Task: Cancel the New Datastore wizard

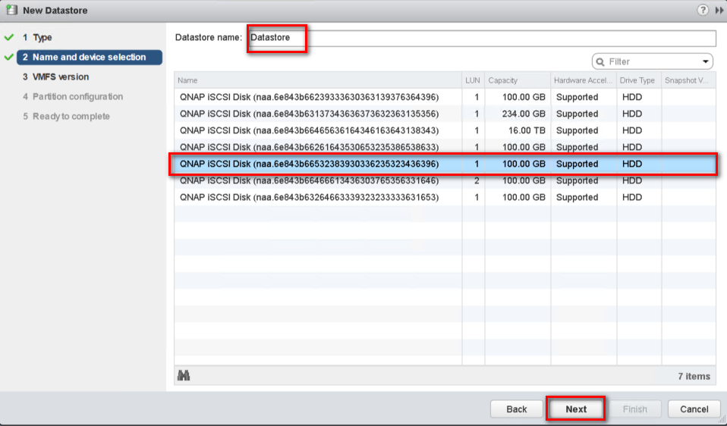Action: pos(694,409)
